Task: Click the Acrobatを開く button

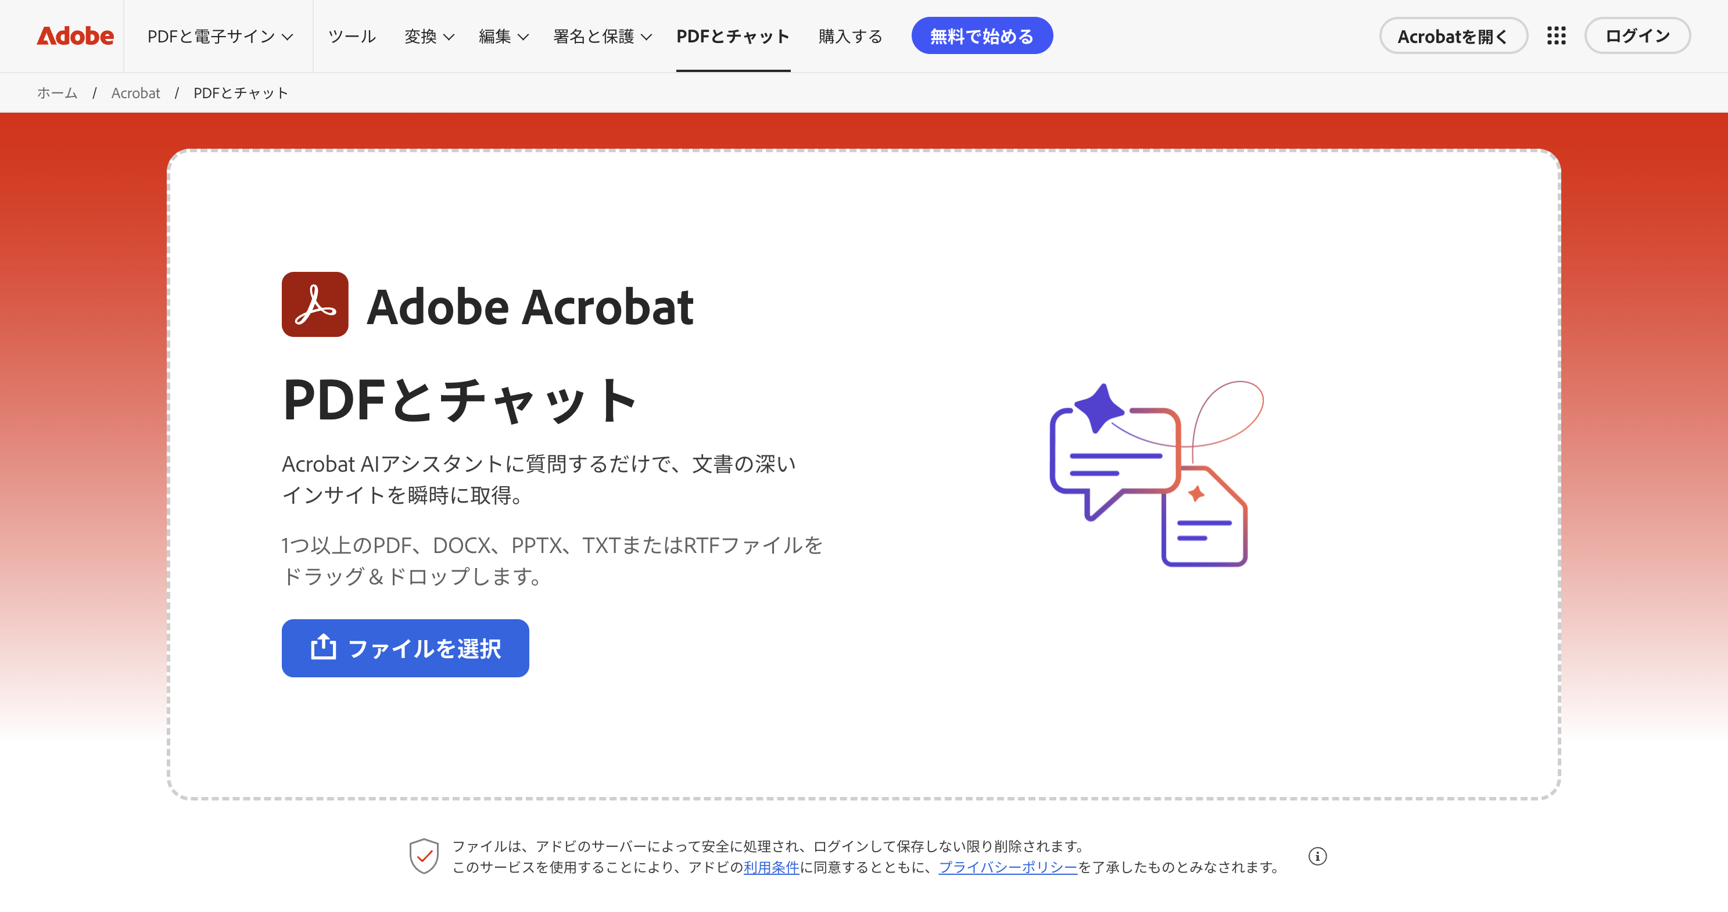Action: coord(1453,36)
